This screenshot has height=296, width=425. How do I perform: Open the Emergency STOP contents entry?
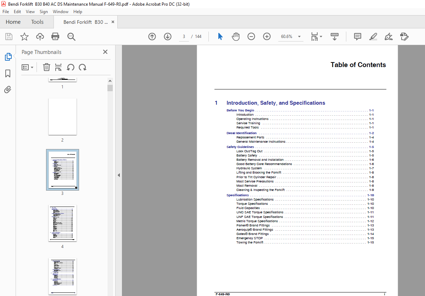coord(249,238)
